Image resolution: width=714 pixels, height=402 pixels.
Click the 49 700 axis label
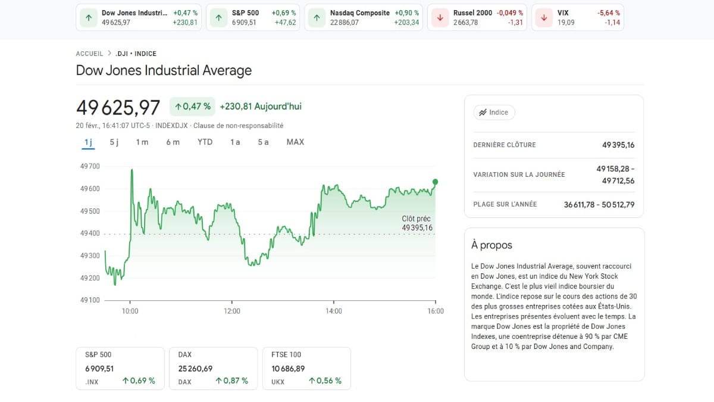(x=90, y=166)
